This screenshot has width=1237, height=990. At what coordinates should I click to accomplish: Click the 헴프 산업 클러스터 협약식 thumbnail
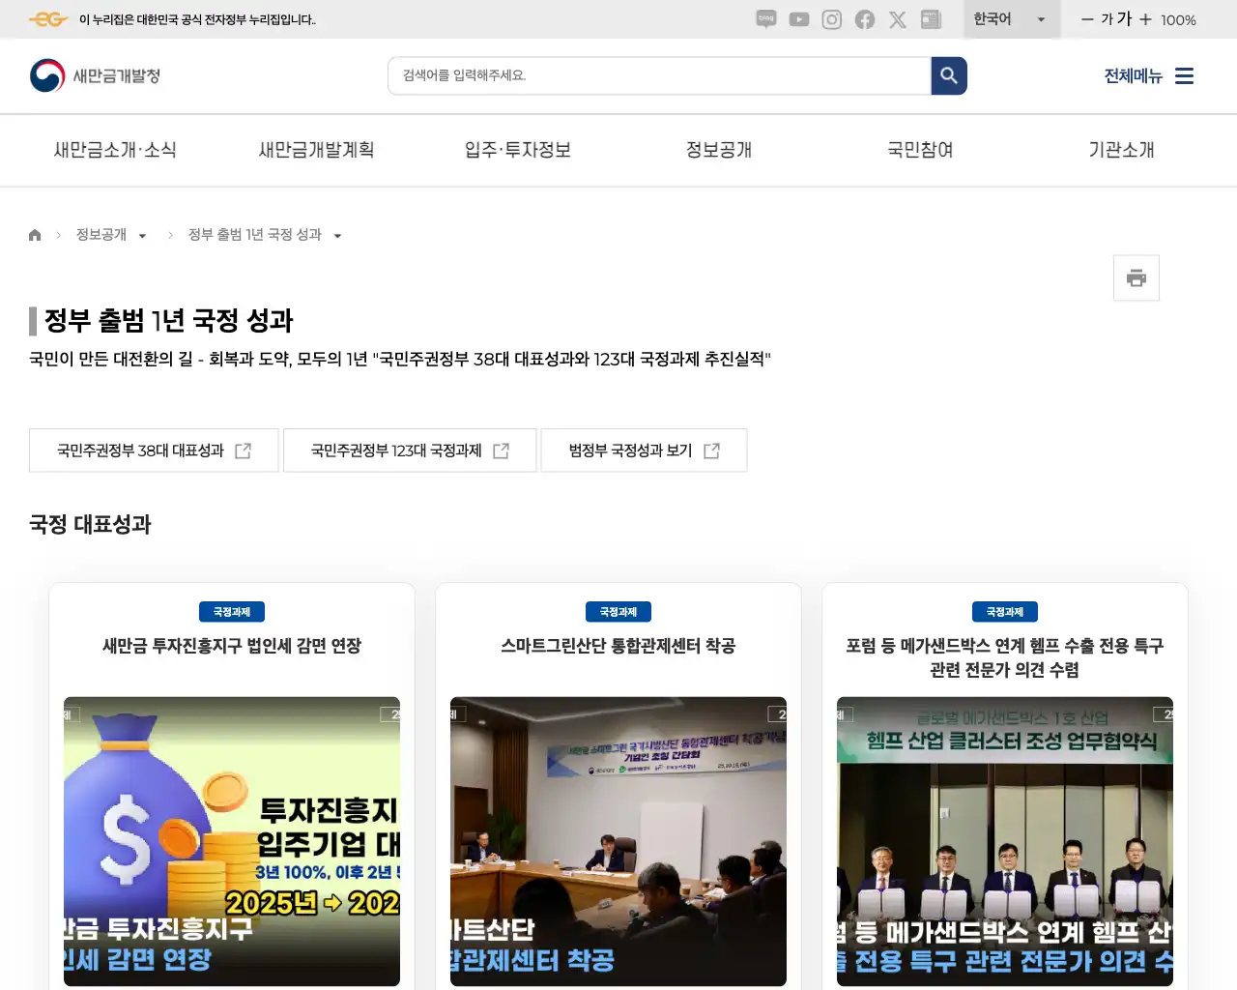1005,841
